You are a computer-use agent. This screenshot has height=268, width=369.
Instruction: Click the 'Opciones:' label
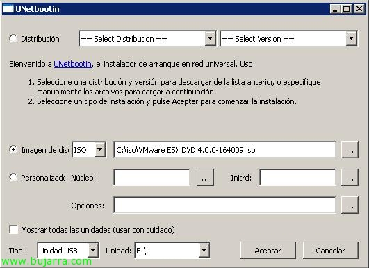tap(88, 206)
